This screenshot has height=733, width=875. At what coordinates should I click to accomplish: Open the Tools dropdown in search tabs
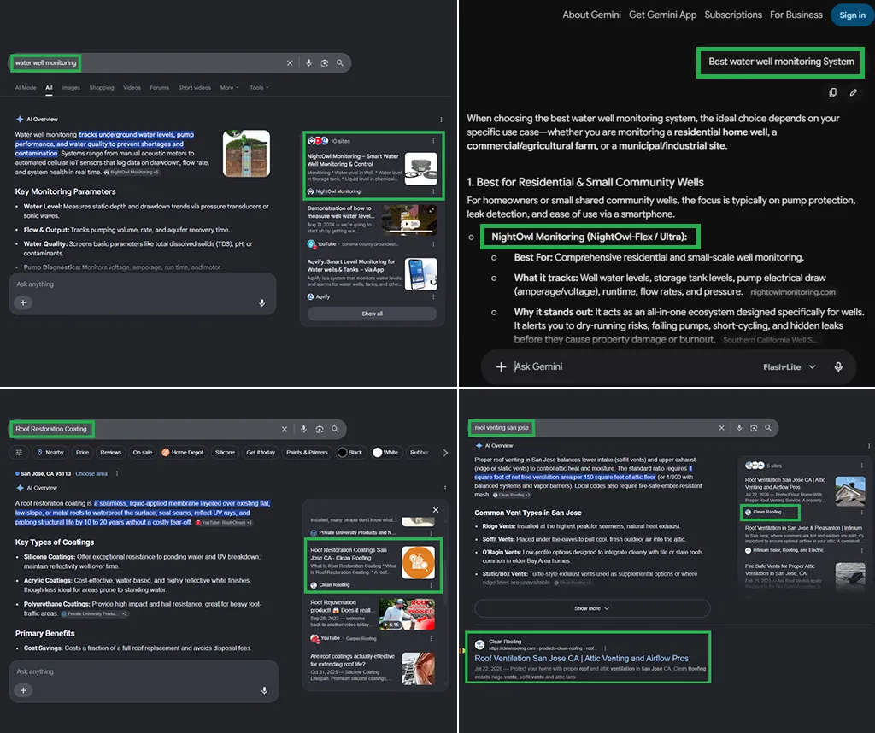click(x=259, y=88)
